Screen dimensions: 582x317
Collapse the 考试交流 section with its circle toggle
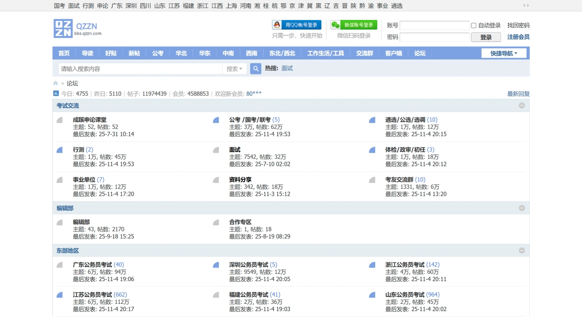(x=522, y=105)
